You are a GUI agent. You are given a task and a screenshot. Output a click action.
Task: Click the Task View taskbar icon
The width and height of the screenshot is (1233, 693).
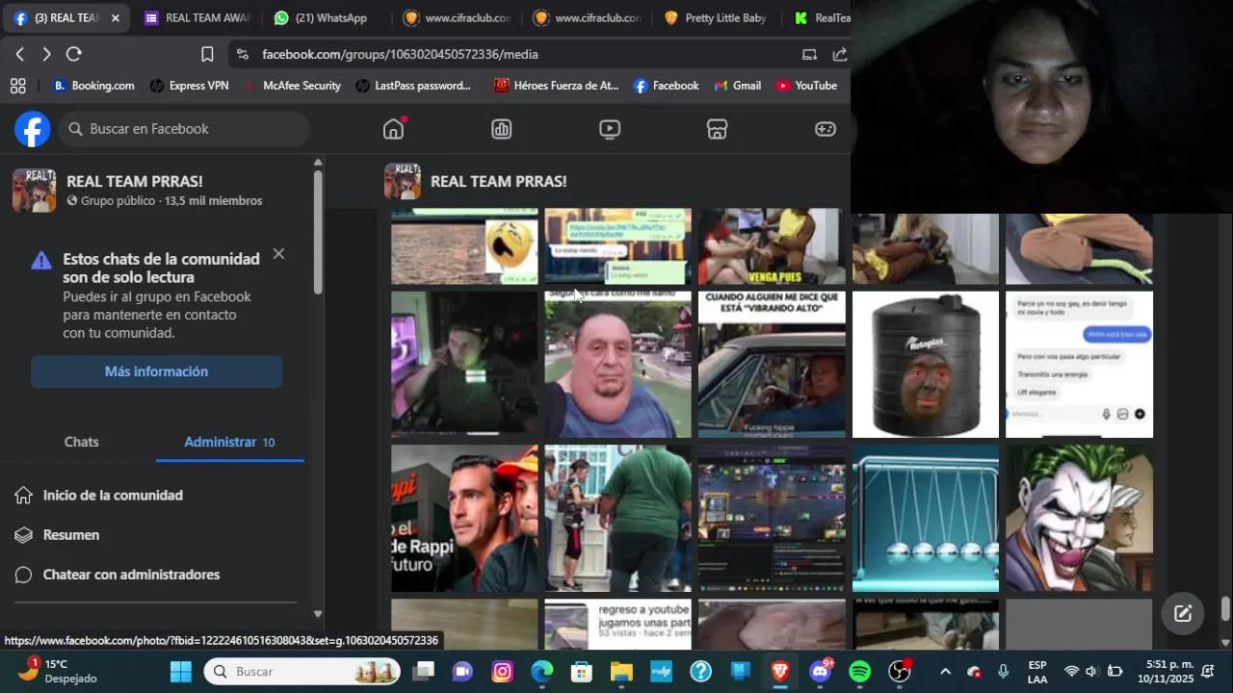coord(423,671)
